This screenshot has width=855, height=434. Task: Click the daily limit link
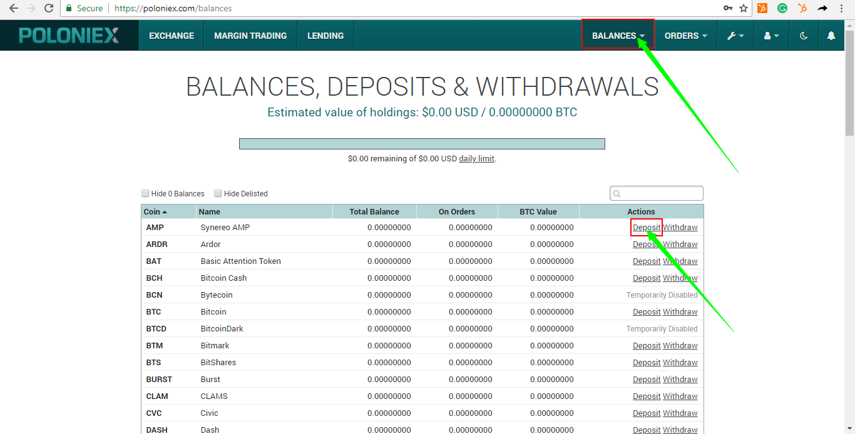(477, 159)
